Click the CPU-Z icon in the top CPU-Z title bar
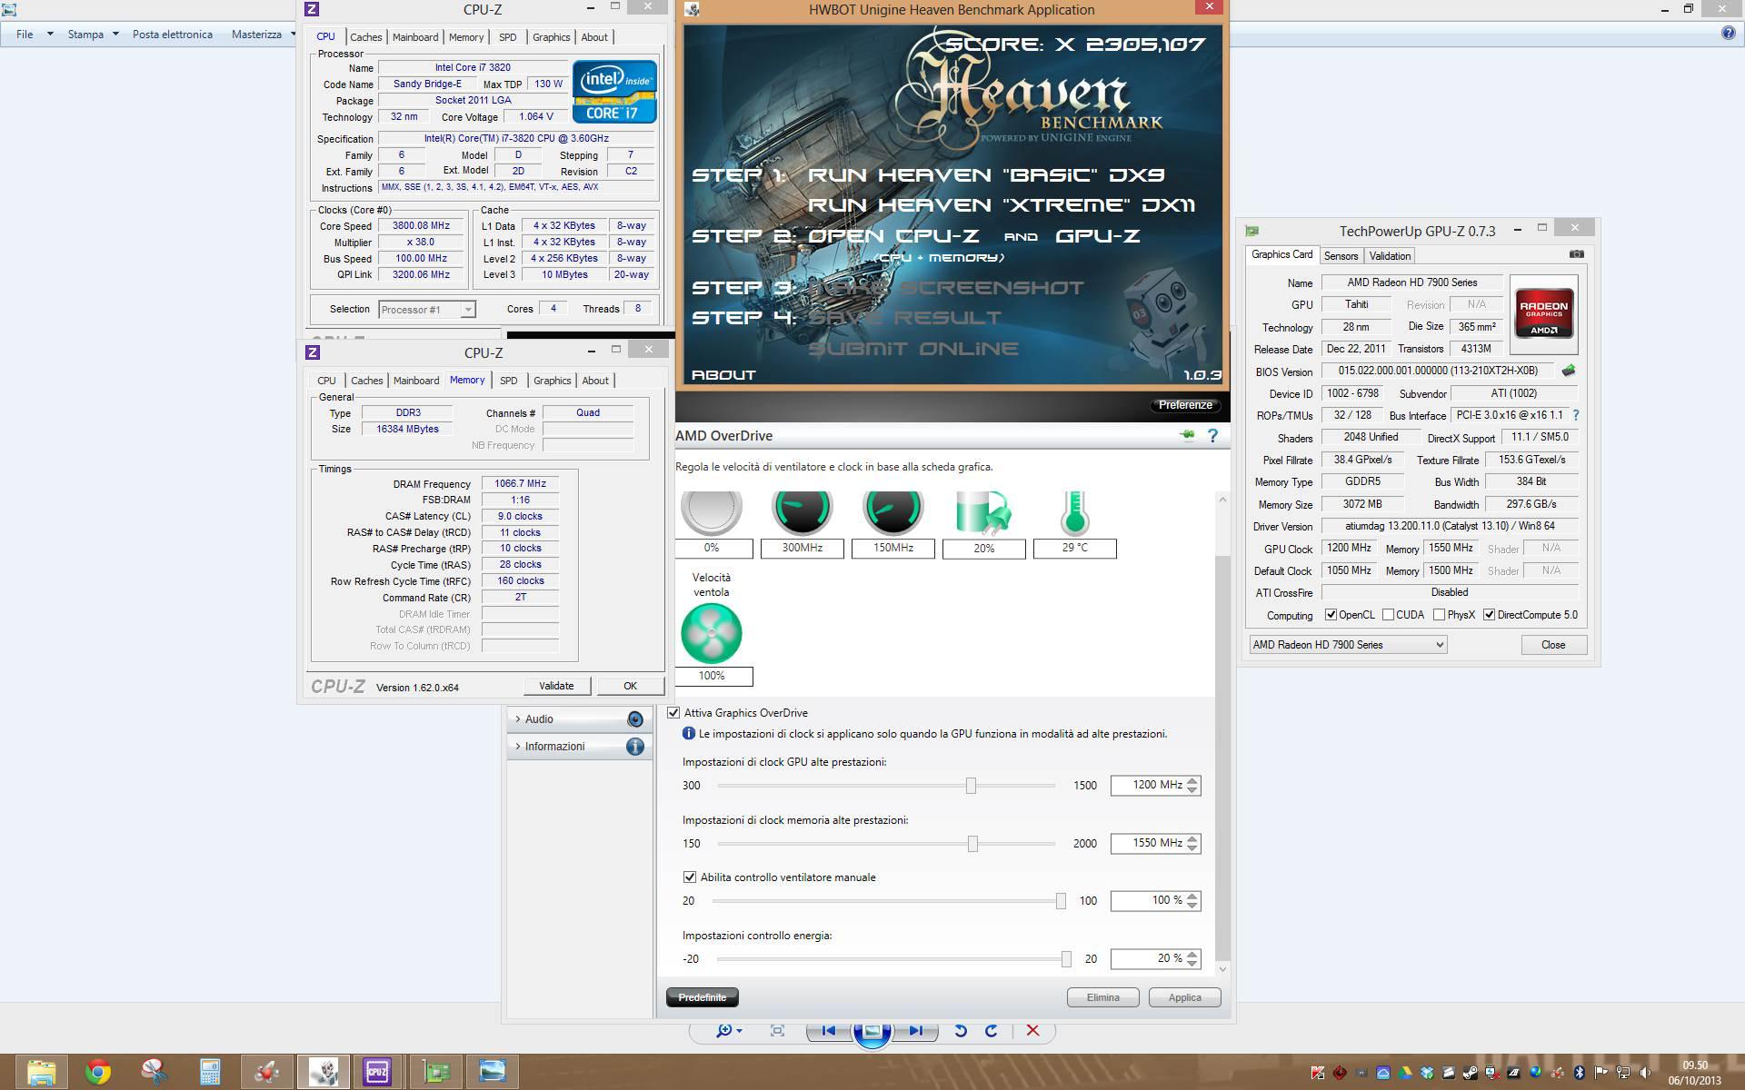This screenshot has width=1745, height=1090. tap(312, 9)
